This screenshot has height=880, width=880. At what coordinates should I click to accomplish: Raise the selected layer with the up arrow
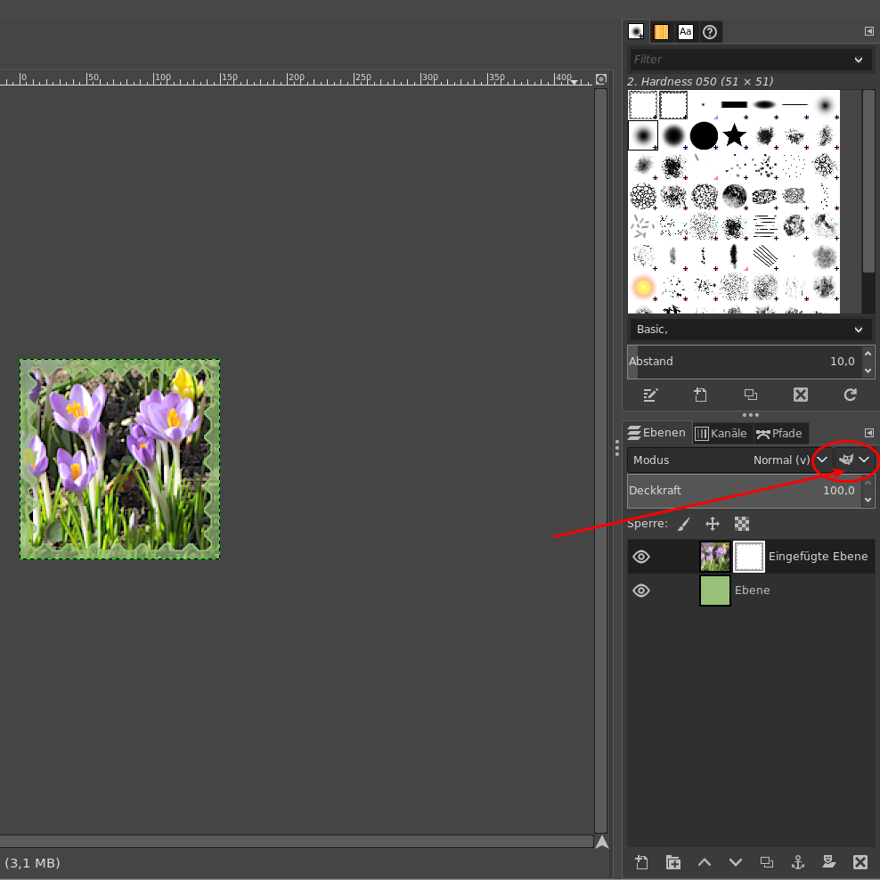(x=705, y=861)
